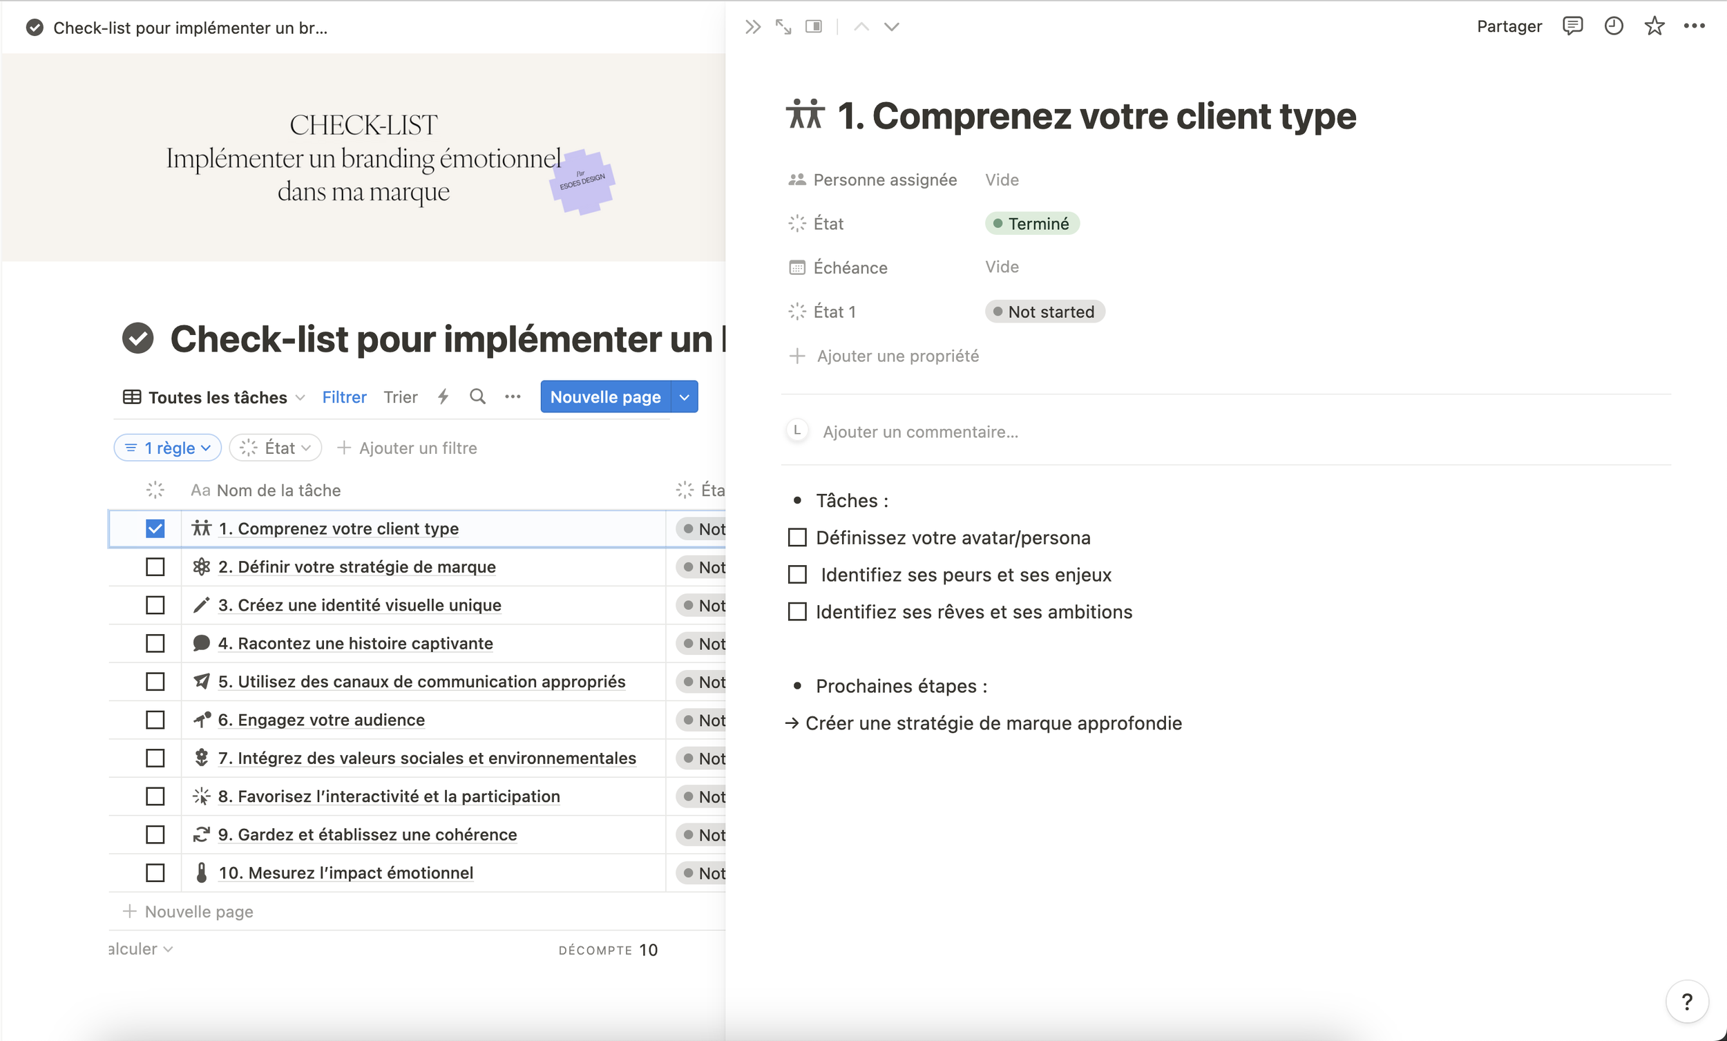1727x1041 pixels.
Task: Open automations with the lightning bolt icon
Action: pos(443,397)
